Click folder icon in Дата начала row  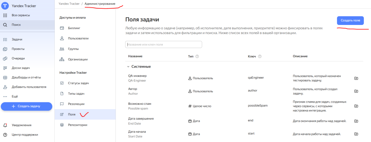pos(356,134)
